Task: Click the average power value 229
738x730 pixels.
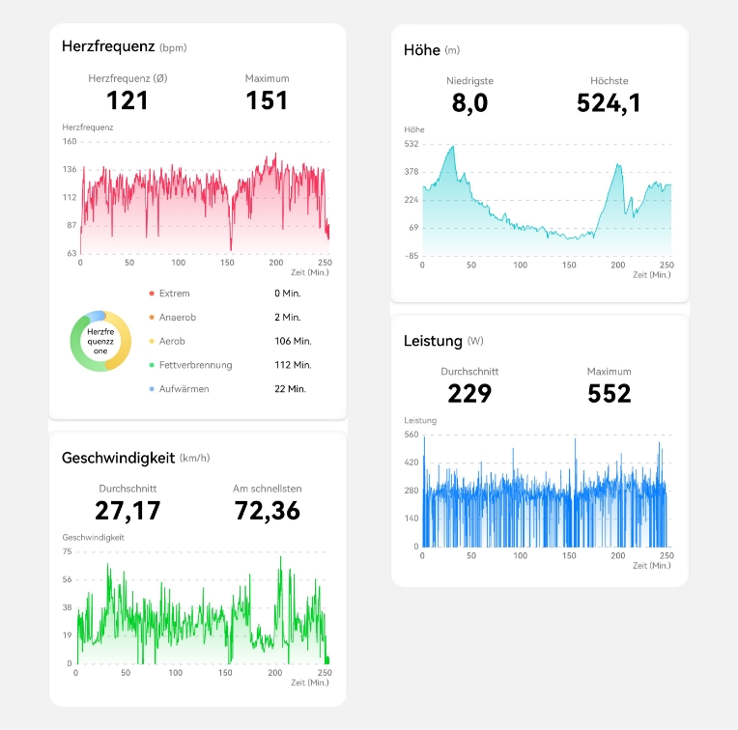Action: 469,393
